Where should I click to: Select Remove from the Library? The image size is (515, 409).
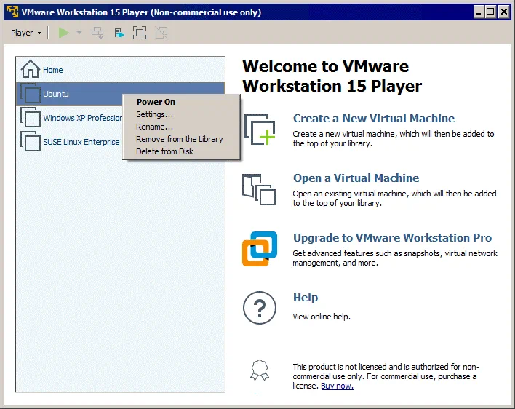(x=179, y=139)
